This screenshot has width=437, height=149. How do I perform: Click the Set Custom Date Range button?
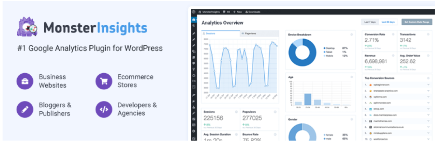click(417, 22)
